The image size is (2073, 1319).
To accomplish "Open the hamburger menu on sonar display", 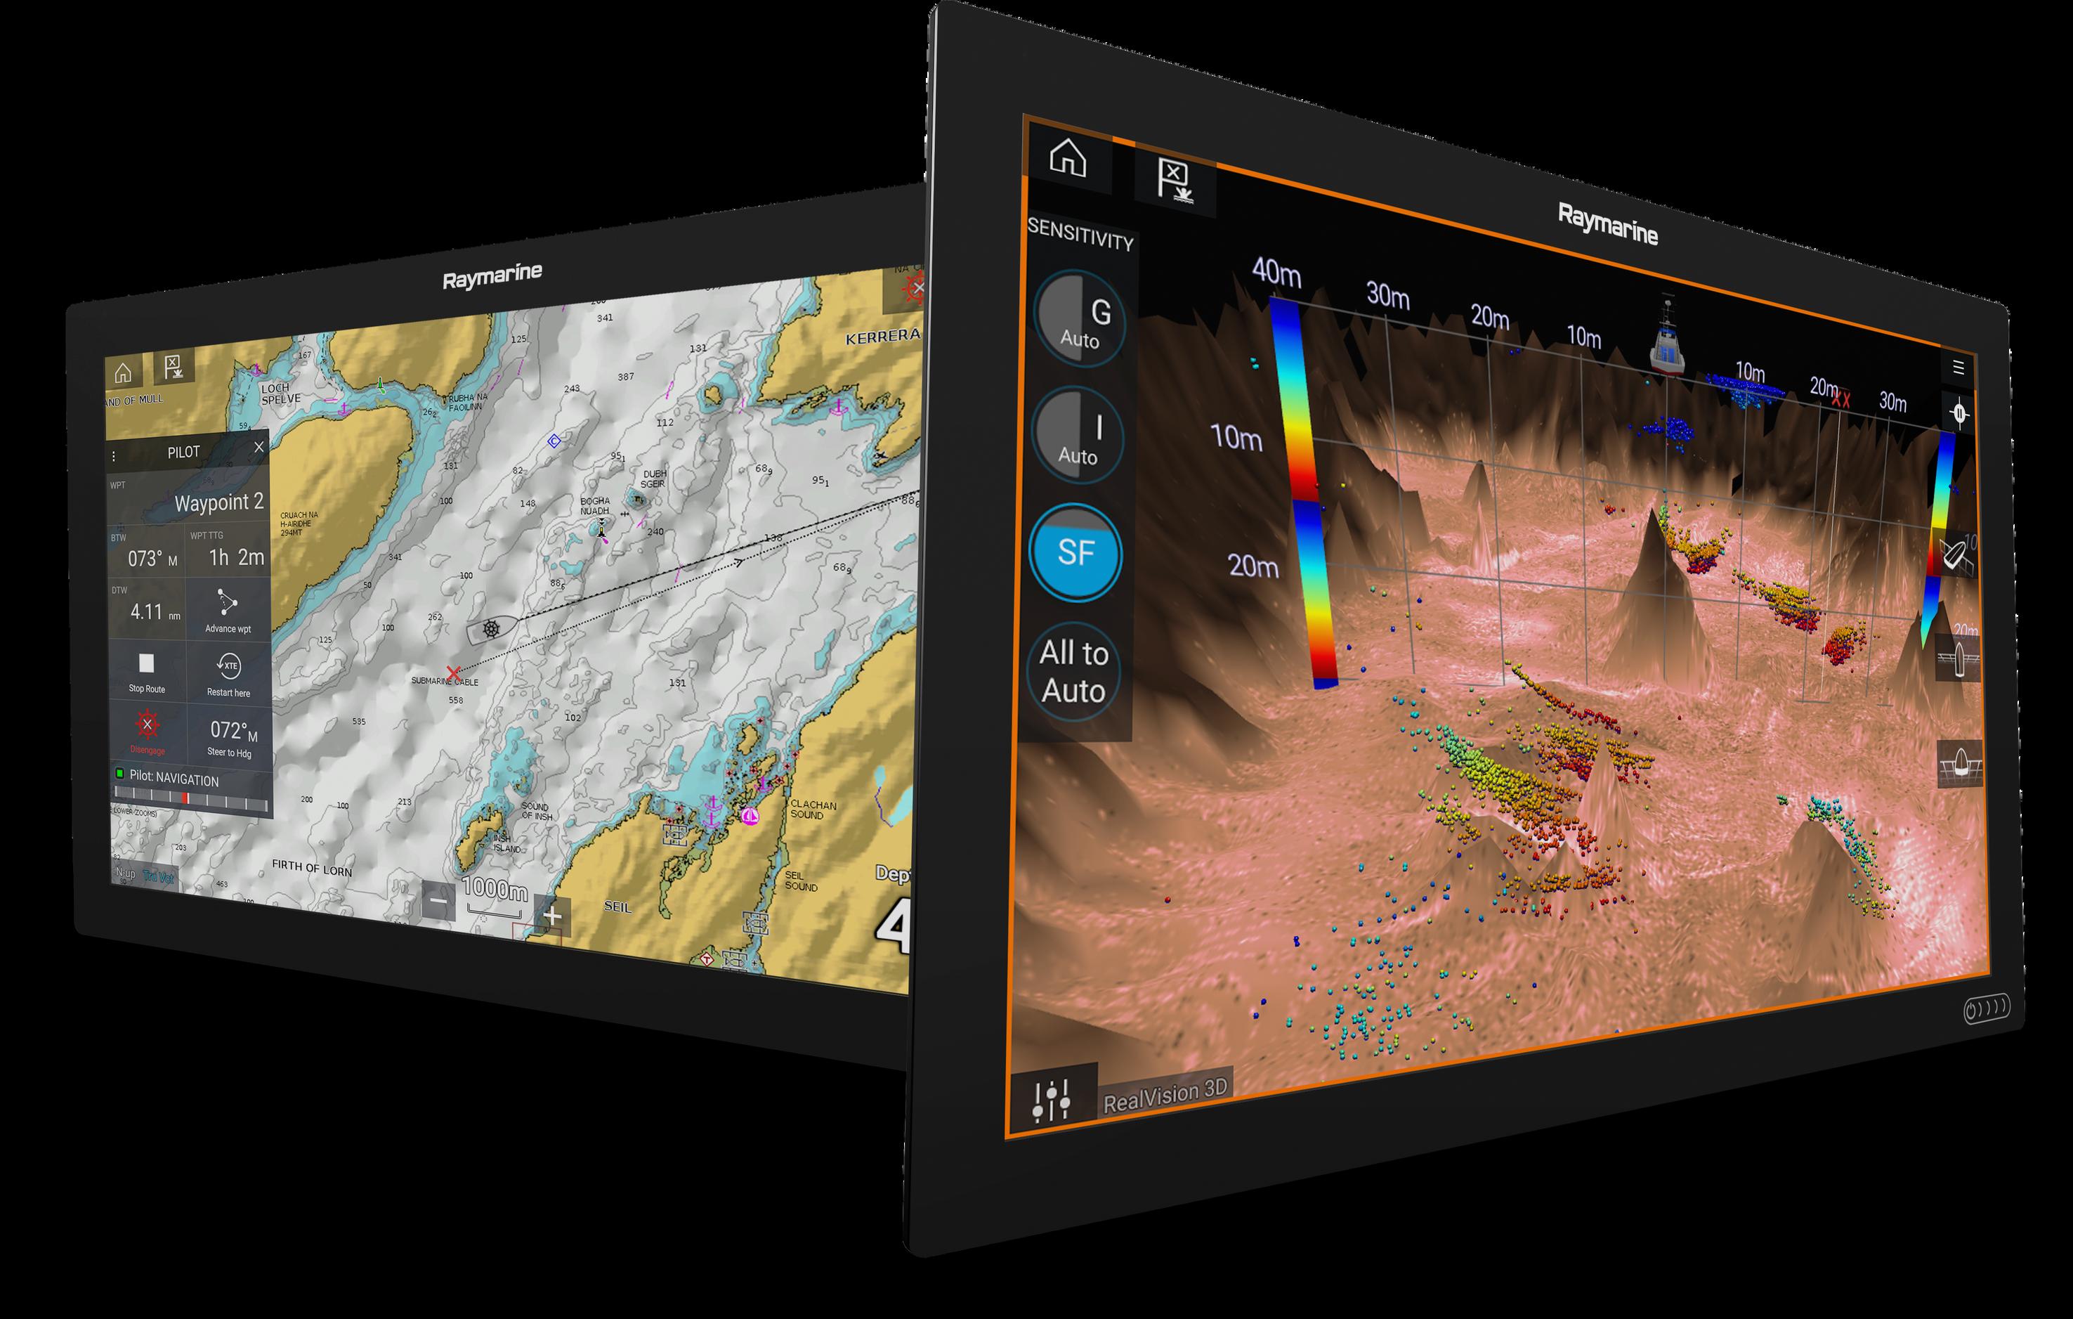I will [x=1958, y=368].
